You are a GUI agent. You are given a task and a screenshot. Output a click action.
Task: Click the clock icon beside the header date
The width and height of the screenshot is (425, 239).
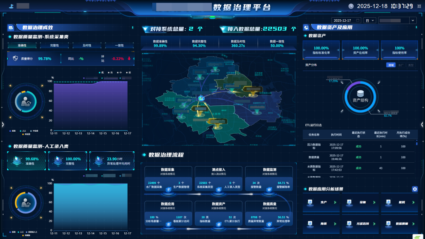[351, 6]
